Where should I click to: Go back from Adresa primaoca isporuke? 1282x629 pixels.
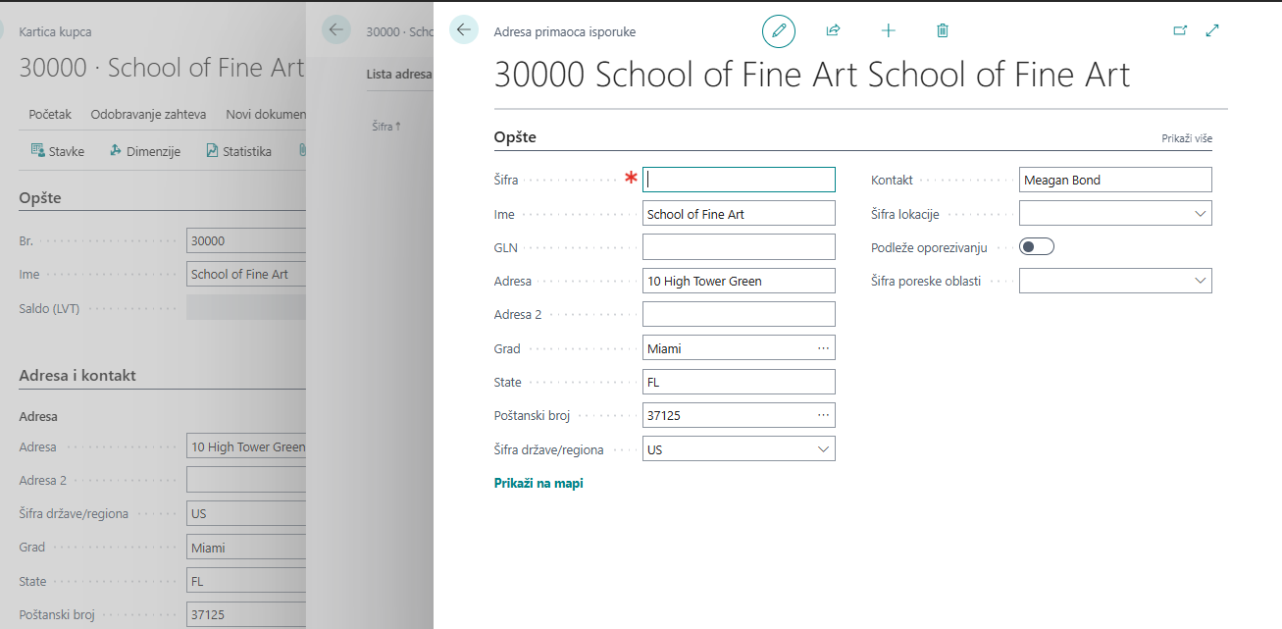[x=464, y=30]
